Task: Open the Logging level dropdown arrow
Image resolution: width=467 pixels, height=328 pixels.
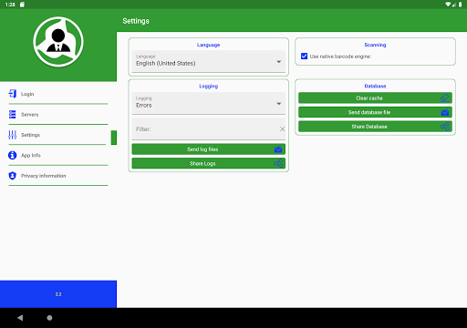Action: pyautogui.click(x=279, y=104)
